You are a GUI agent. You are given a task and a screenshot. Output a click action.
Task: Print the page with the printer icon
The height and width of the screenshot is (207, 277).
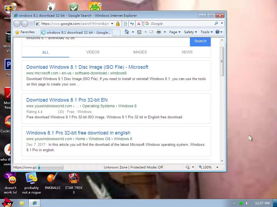159,32
